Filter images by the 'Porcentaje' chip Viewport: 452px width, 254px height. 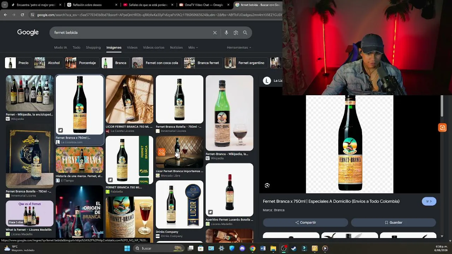point(82,63)
